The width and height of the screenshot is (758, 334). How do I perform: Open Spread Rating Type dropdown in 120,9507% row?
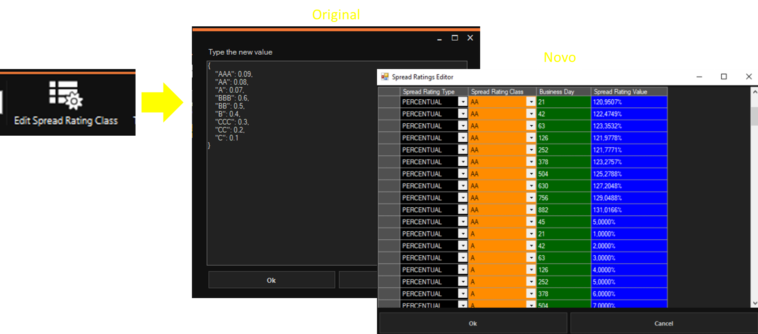click(x=463, y=102)
